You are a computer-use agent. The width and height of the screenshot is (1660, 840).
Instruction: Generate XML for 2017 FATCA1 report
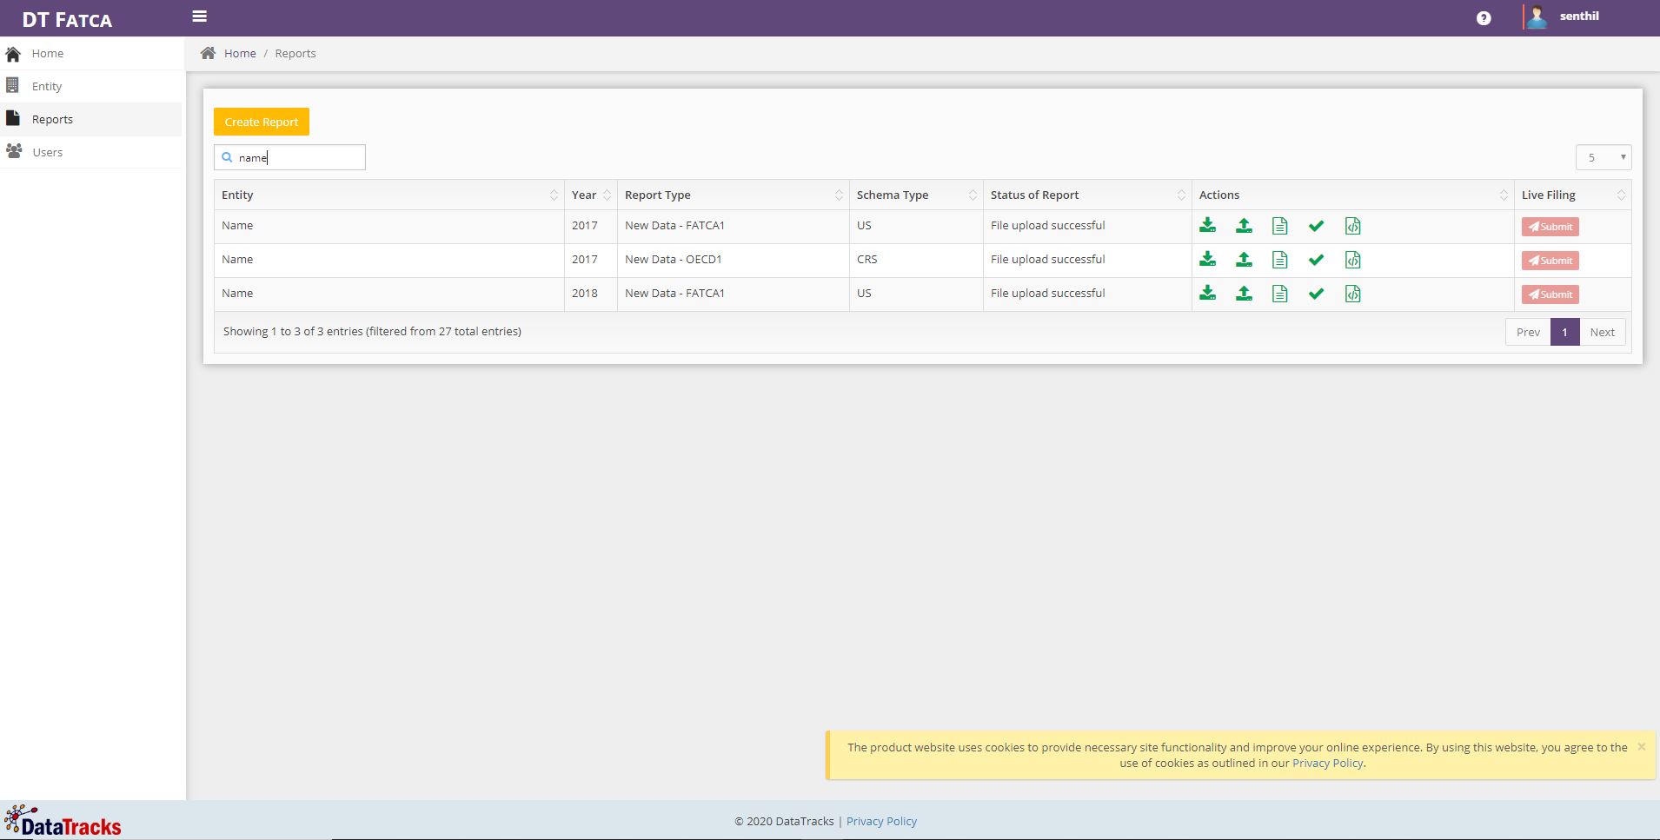(1352, 226)
